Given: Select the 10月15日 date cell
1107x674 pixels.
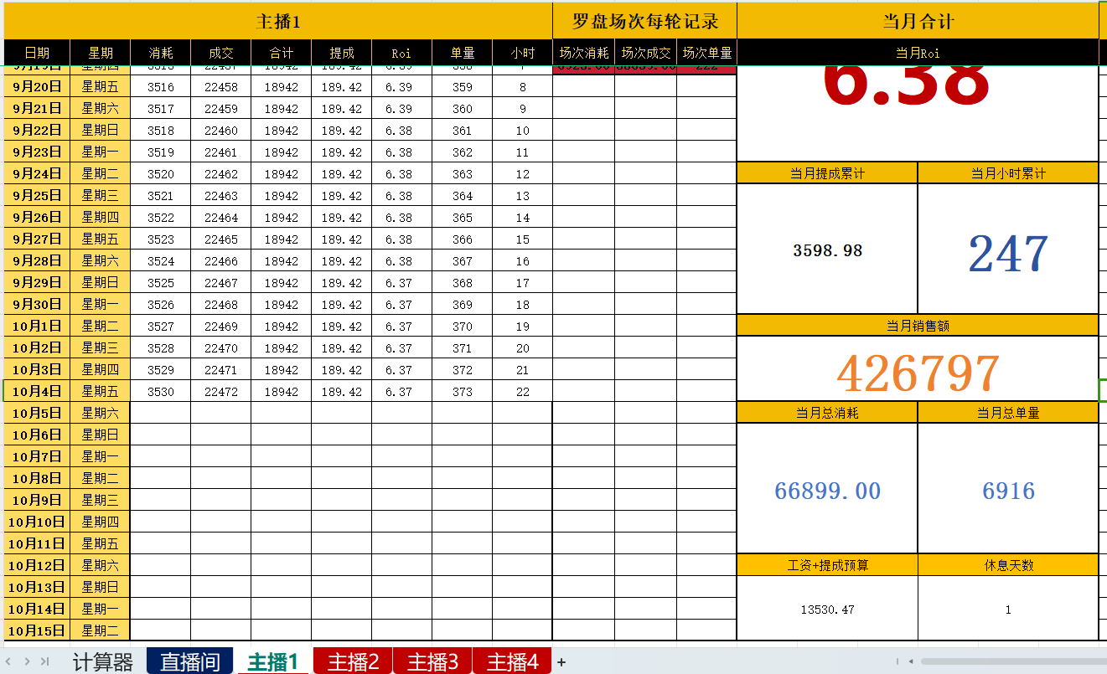Looking at the screenshot, I should click(x=37, y=630).
